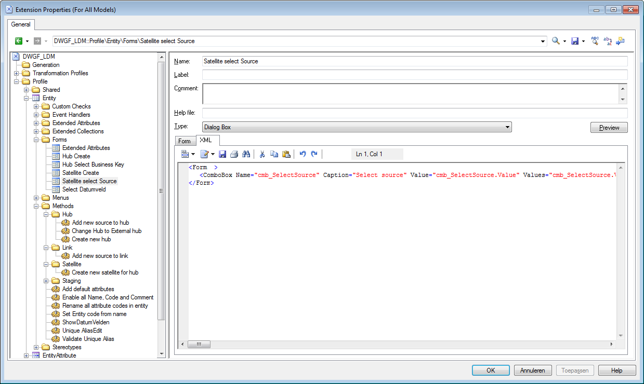Click the Find magnifier icon beside path field
The width and height of the screenshot is (644, 384).
tap(556, 41)
